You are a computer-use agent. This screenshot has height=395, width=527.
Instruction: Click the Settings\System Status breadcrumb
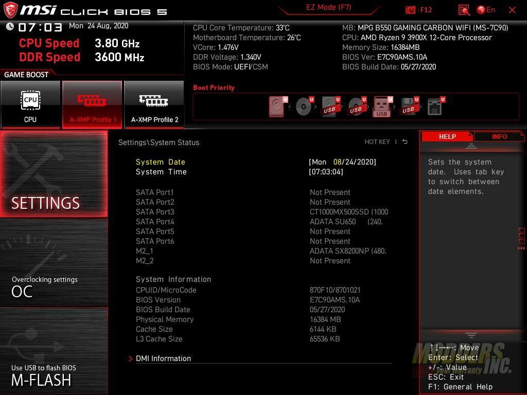(159, 142)
